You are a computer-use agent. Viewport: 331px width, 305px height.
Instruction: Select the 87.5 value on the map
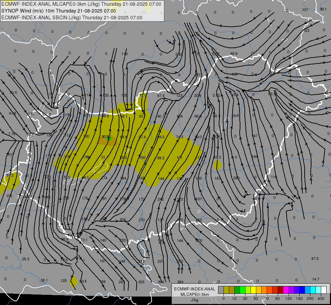[315, 259]
